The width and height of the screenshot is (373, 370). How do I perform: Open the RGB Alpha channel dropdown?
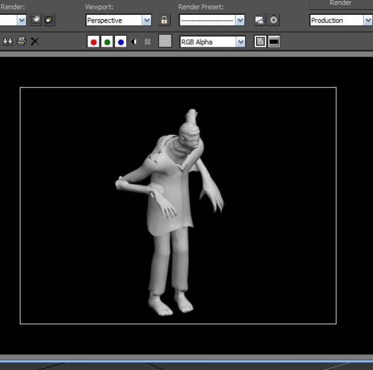[x=212, y=42]
